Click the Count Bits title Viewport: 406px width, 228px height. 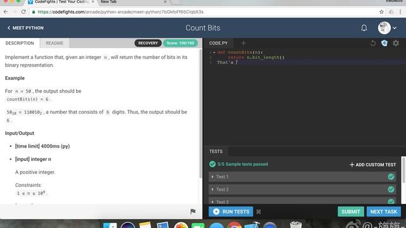click(x=203, y=28)
